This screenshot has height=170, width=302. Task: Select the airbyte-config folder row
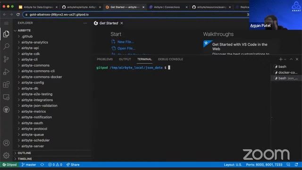[52, 83]
